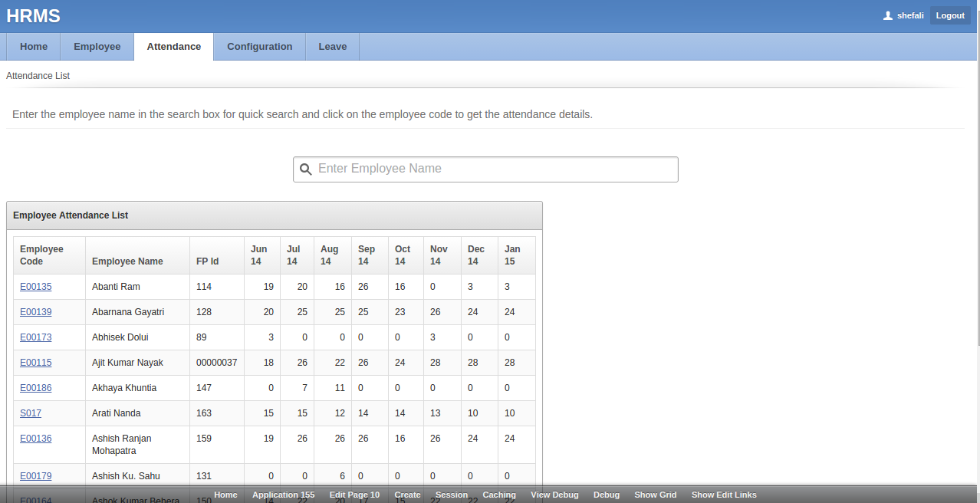This screenshot has height=503, width=980.
Task: Switch to the Employee tab
Action: pyautogui.click(x=97, y=47)
